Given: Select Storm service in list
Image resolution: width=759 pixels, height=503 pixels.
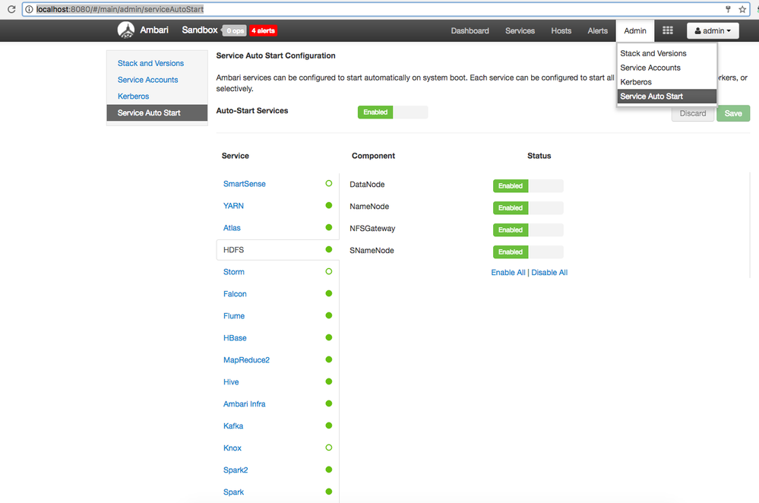Looking at the screenshot, I should pos(234,272).
